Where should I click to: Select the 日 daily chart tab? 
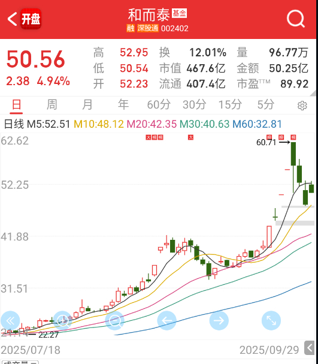tap(16, 105)
